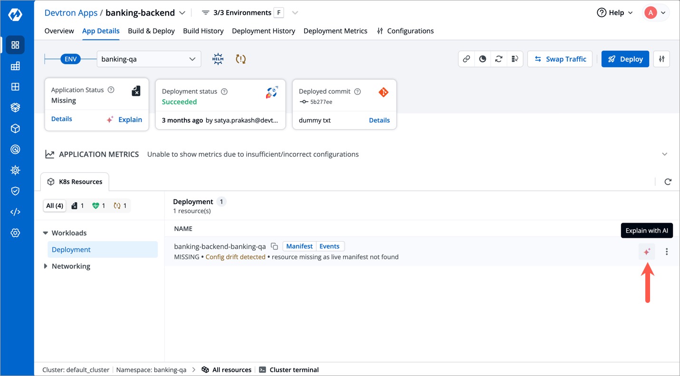Select the All (4) resource filter
Image resolution: width=680 pixels, height=376 pixels.
[x=54, y=205]
